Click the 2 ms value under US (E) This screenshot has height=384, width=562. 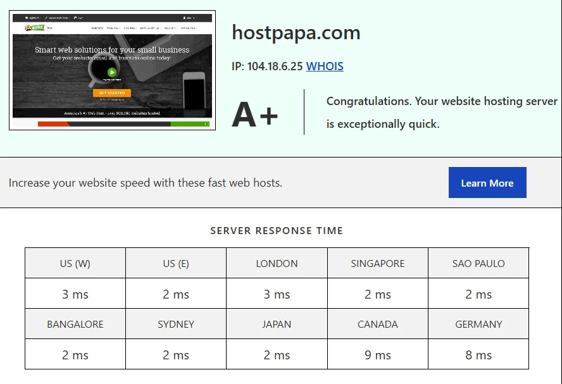point(176,294)
